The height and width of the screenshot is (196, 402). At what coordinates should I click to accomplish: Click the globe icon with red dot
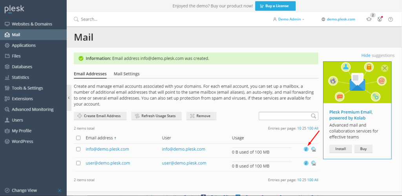pyautogui.click(x=380, y=19)
